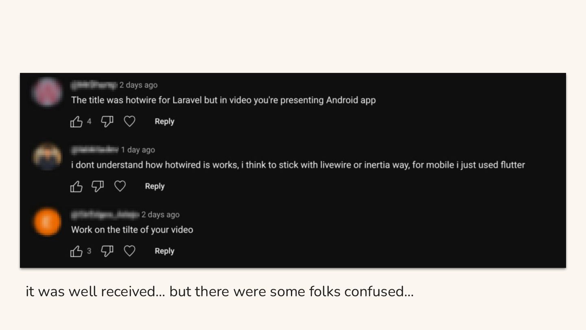Open the orange avatar of third commenter
This screenshot has width=586, height=330.
coord(47,222)
